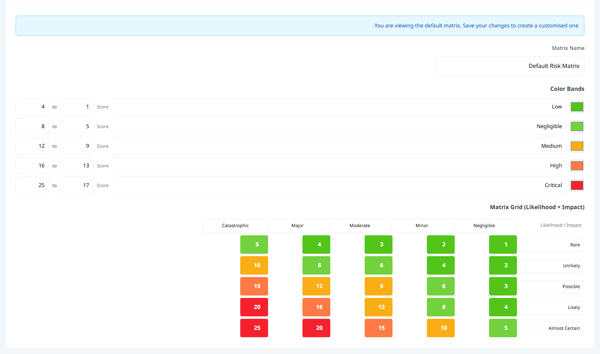Focus the Negligible band score field showing 5
The height and width of the screenshot is (354, 600).
pos(77,126)
